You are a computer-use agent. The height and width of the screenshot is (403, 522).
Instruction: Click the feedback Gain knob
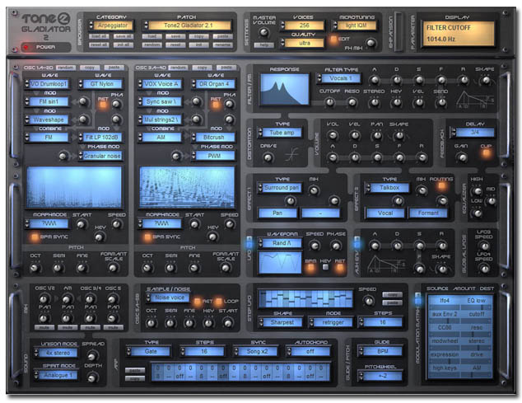tap(461, 157)
